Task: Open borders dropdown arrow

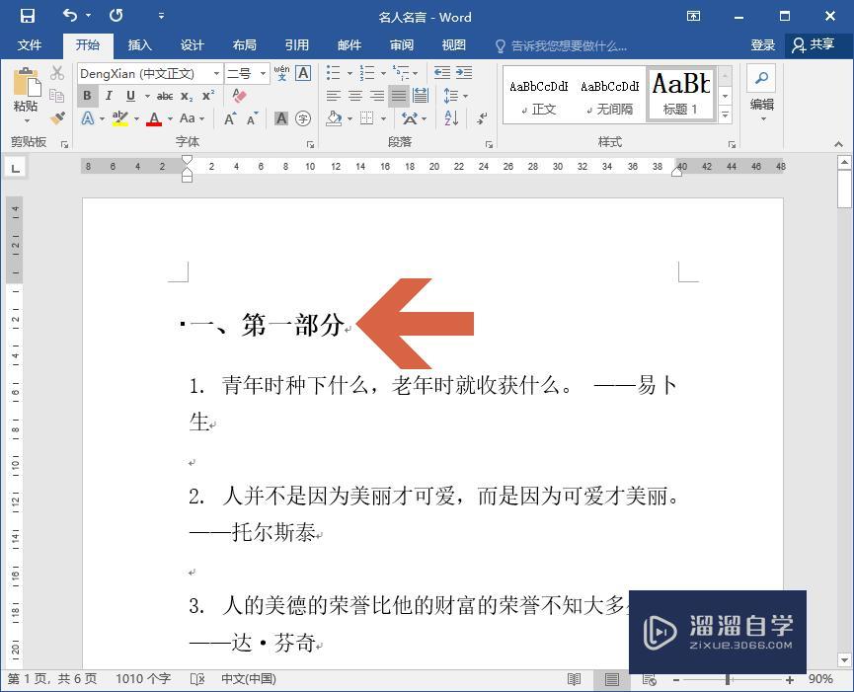Action: tap(383, 118)
